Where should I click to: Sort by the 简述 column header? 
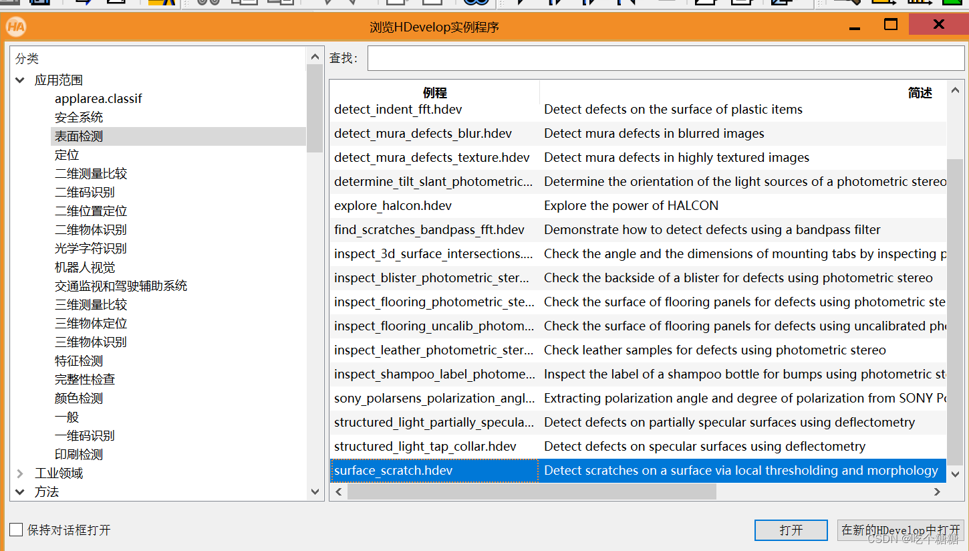920,93
